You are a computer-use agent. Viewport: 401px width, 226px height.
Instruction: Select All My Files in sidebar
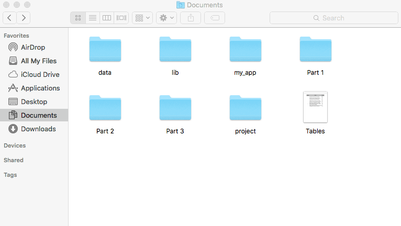[x=34, y=61]
